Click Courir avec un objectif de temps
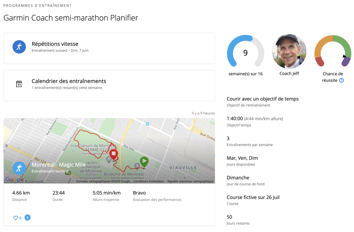354x232 pixels. pos(263,99)
